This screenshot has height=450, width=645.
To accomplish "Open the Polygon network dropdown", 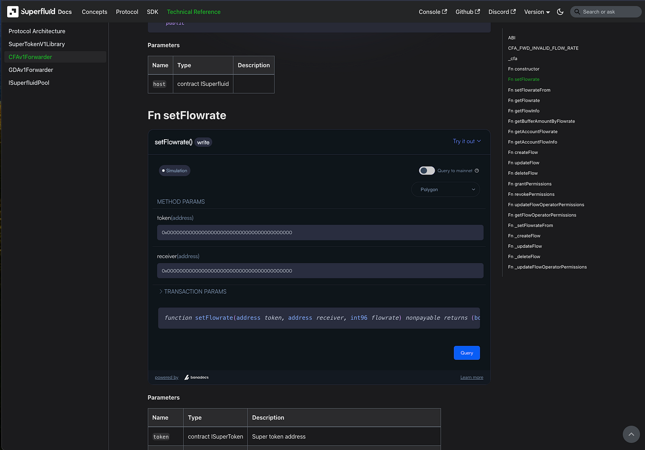I will (445, 189).
